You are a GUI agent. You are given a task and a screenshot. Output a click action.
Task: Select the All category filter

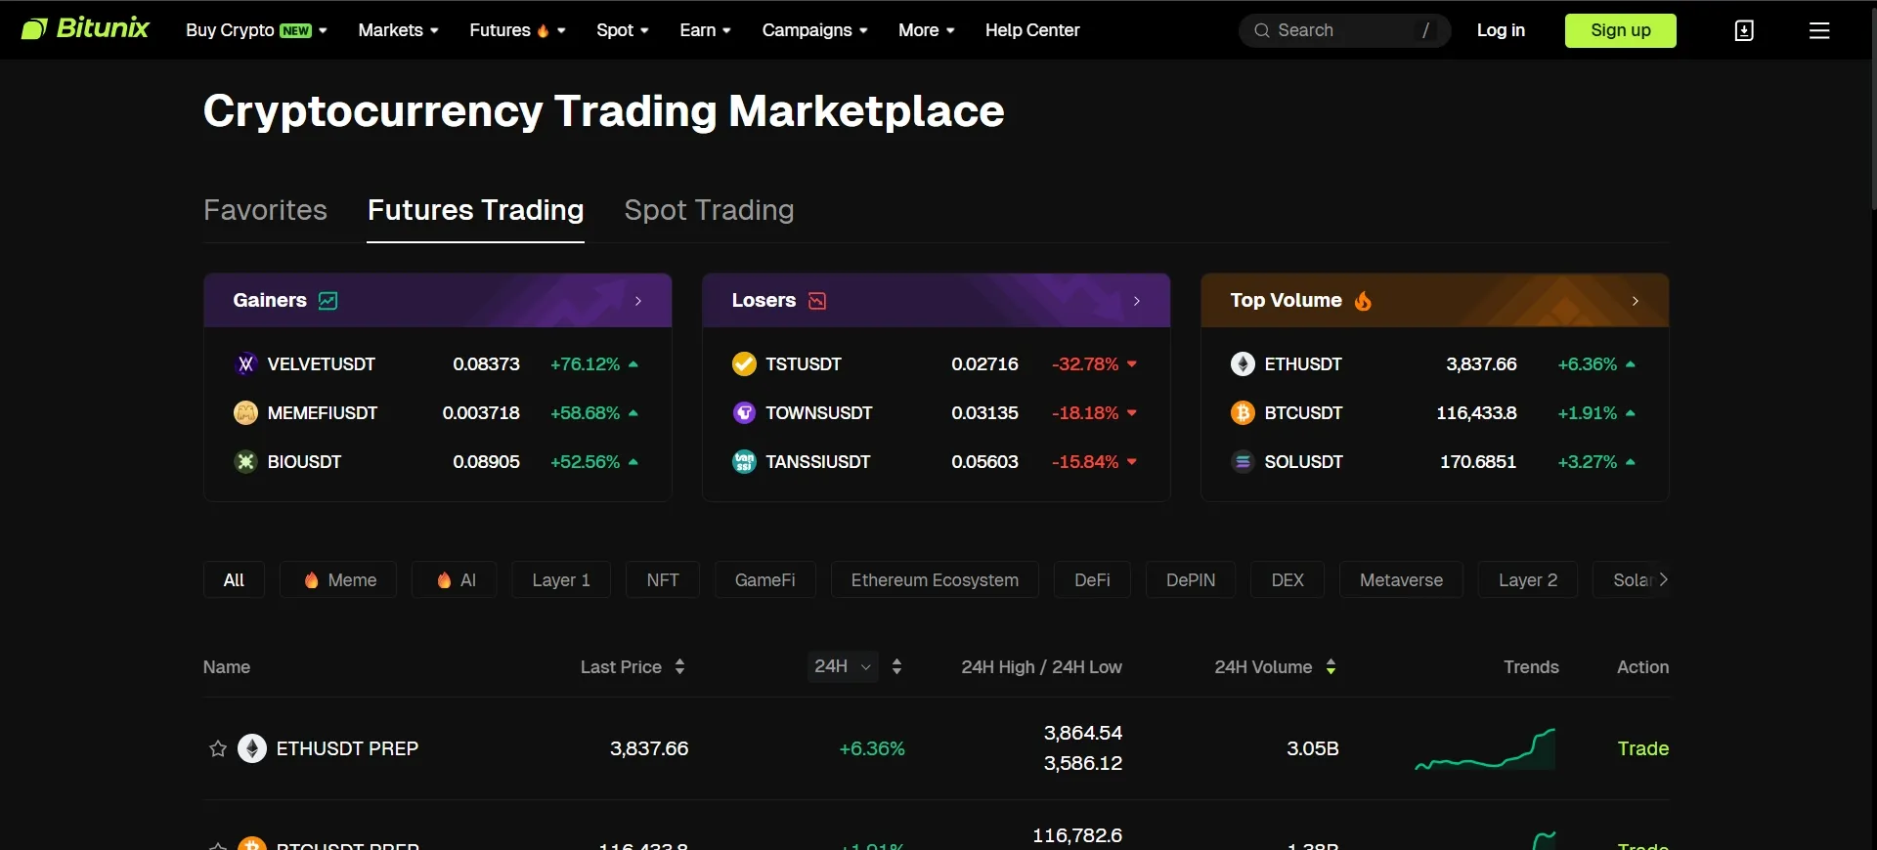tap(234, 580)
